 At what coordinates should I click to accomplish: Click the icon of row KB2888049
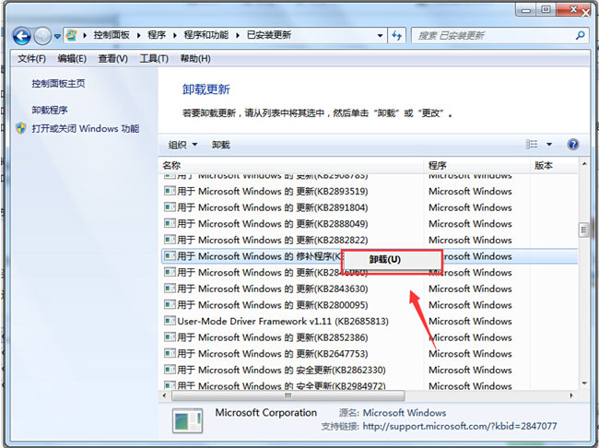170,223
